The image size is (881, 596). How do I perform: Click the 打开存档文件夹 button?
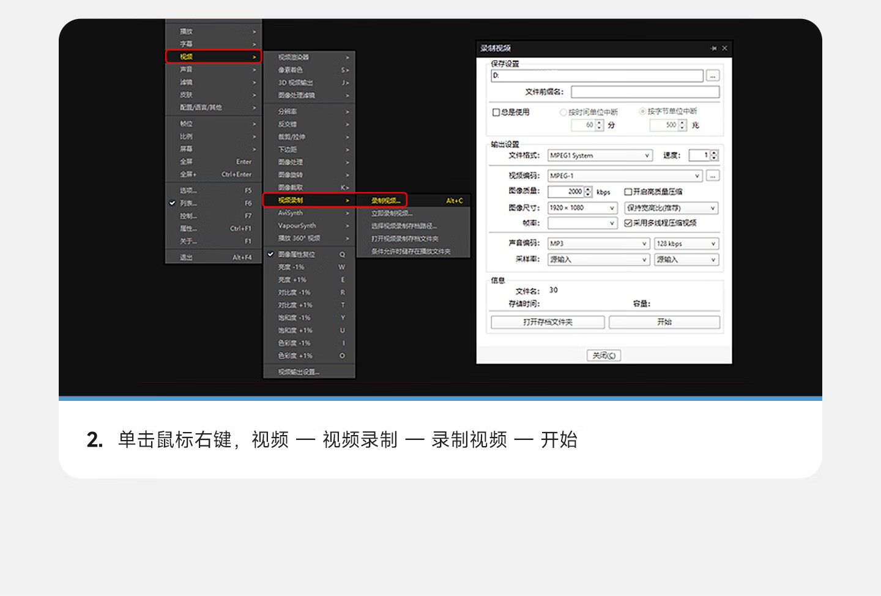coord(548,322)
